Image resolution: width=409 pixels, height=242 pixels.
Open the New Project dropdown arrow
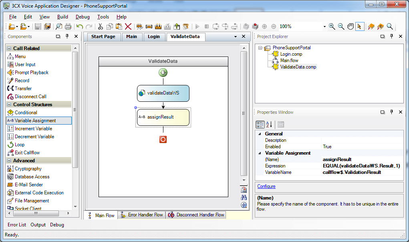coord(17,26)
